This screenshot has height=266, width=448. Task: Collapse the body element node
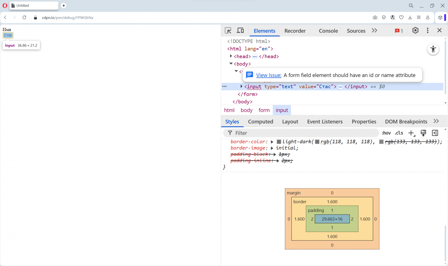pyautogui.click(x=231, y=64)
